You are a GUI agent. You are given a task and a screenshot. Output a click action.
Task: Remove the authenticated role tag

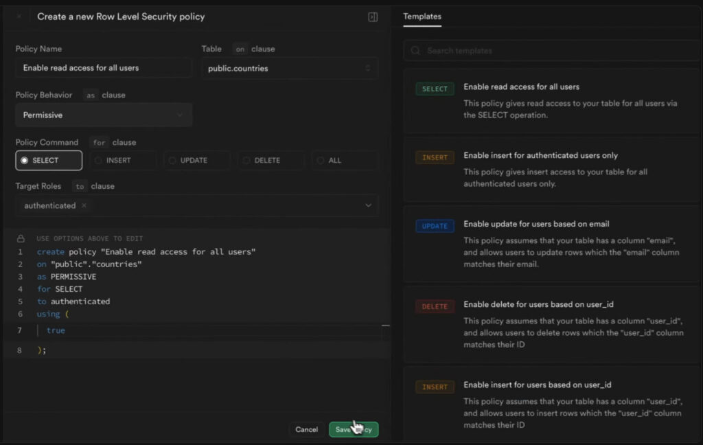(84, 205)
